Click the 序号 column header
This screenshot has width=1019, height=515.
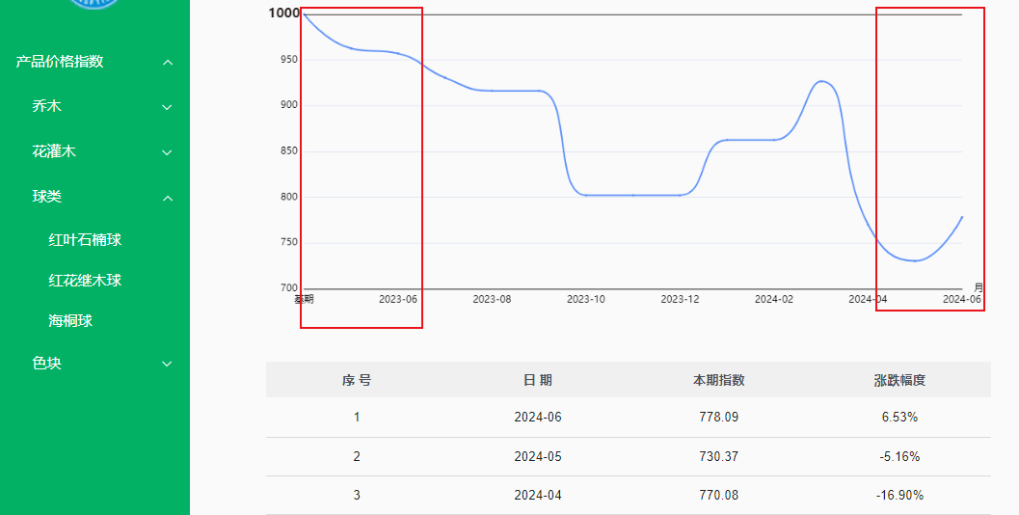[x=357, y=380]
